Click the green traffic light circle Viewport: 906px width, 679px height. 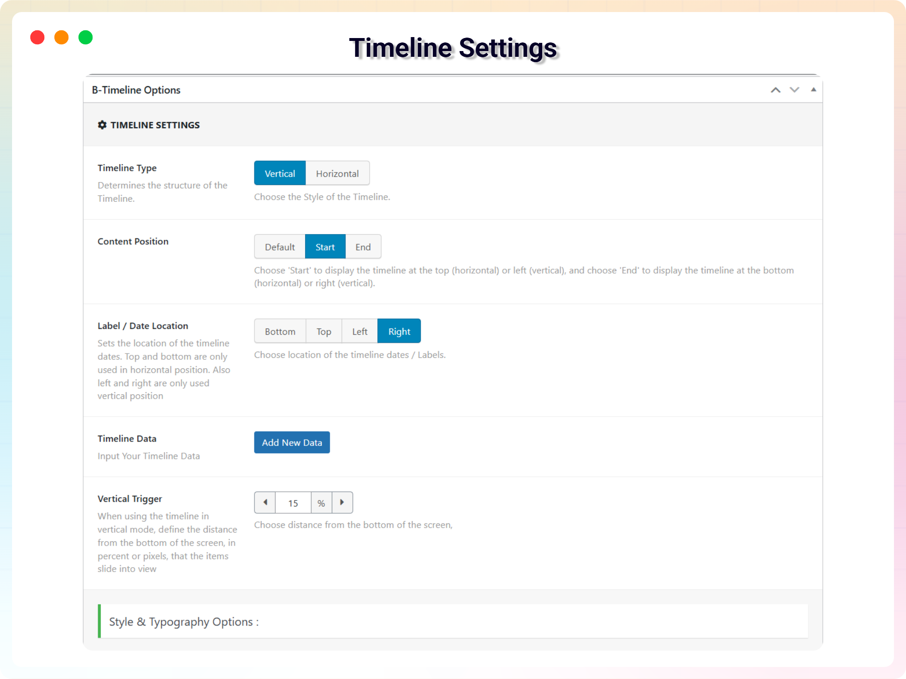85,37
